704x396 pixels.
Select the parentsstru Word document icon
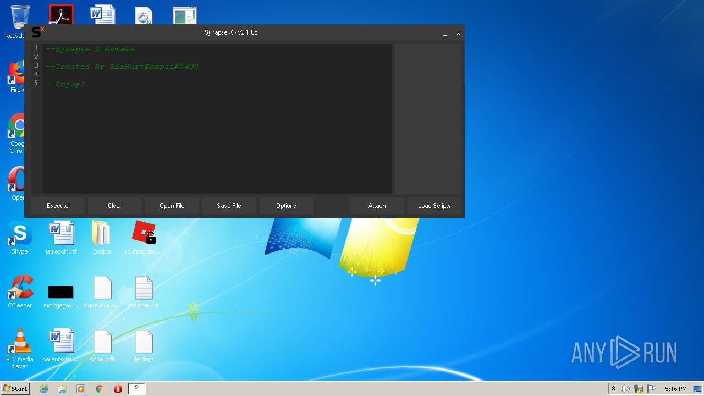61,346
